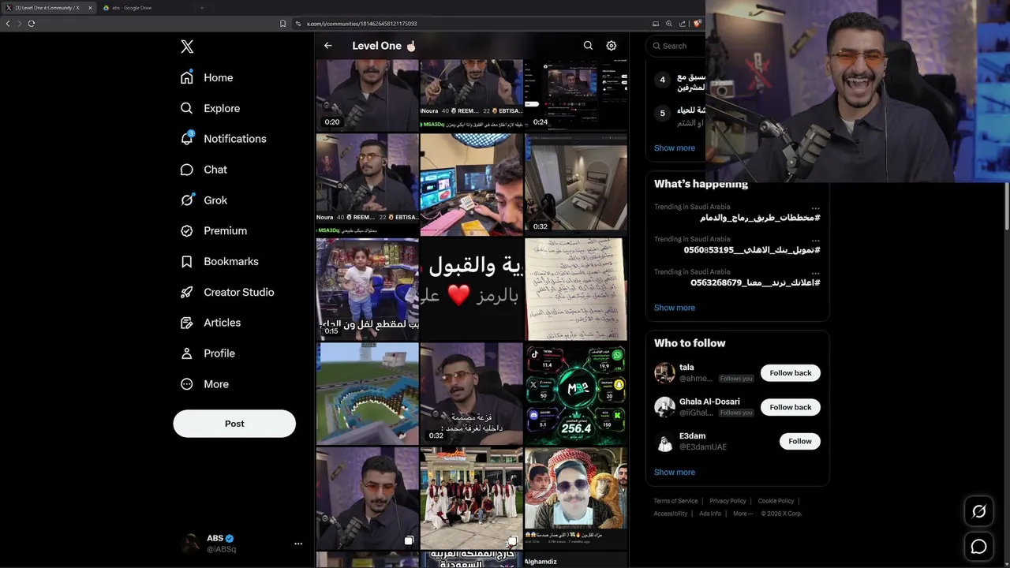Open the floating Grok button
The image size is (1010, 568).
(x=978, y=511)
